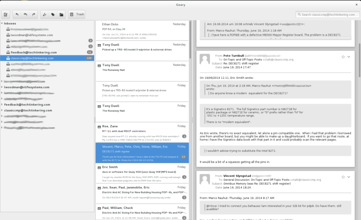
Task: Open Jon, Sean, Paul Electric And AC Sizing conversation
Action: coord(142,193)
